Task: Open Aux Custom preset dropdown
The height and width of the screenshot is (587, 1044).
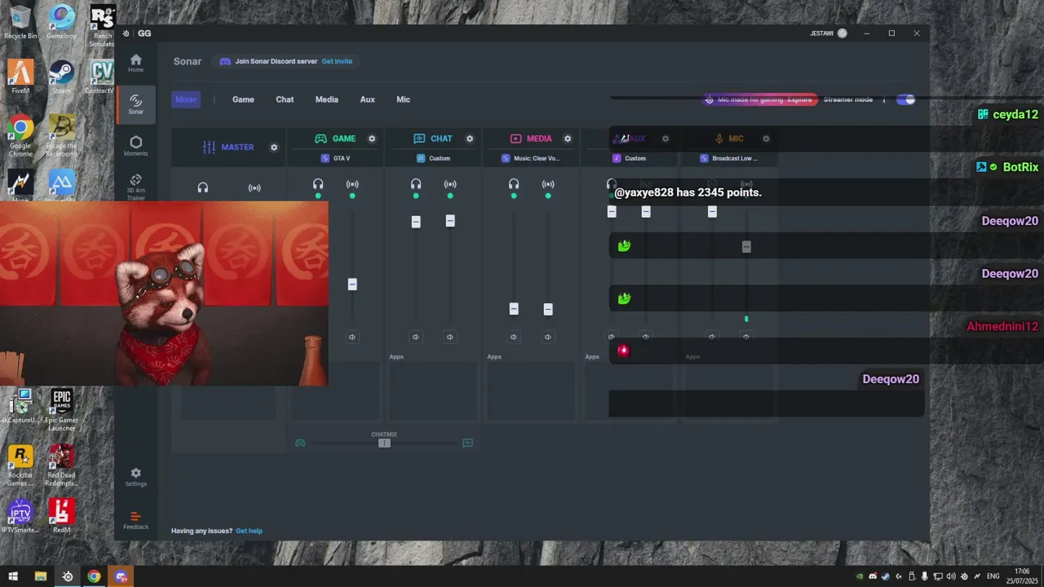Action: 630,158
